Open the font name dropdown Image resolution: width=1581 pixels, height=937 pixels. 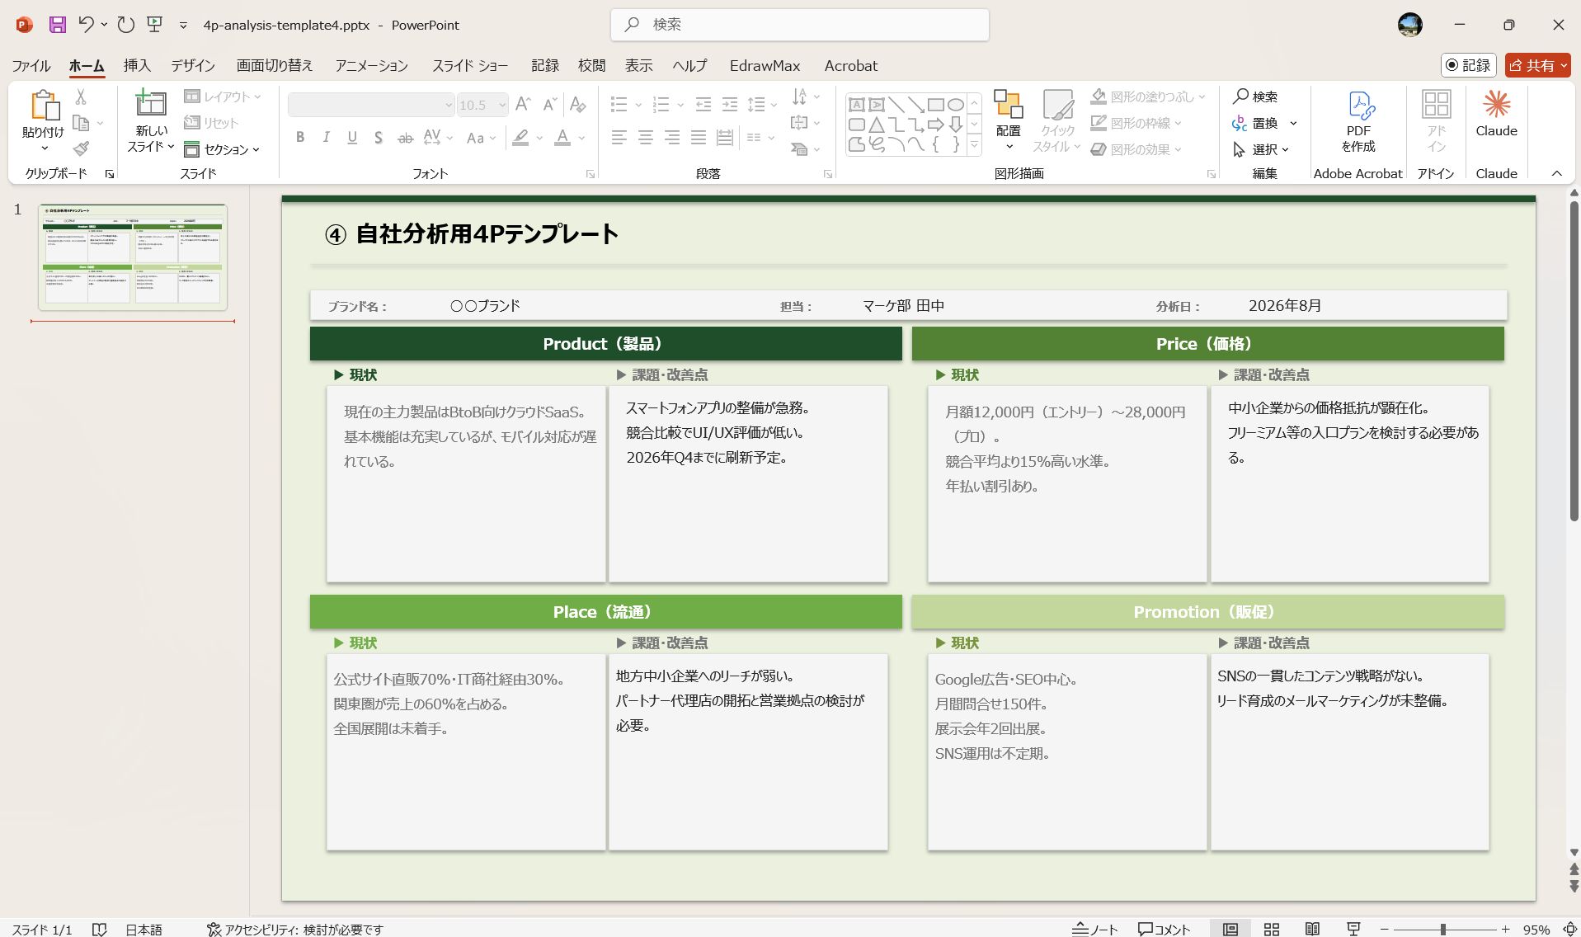pos(449,105)
